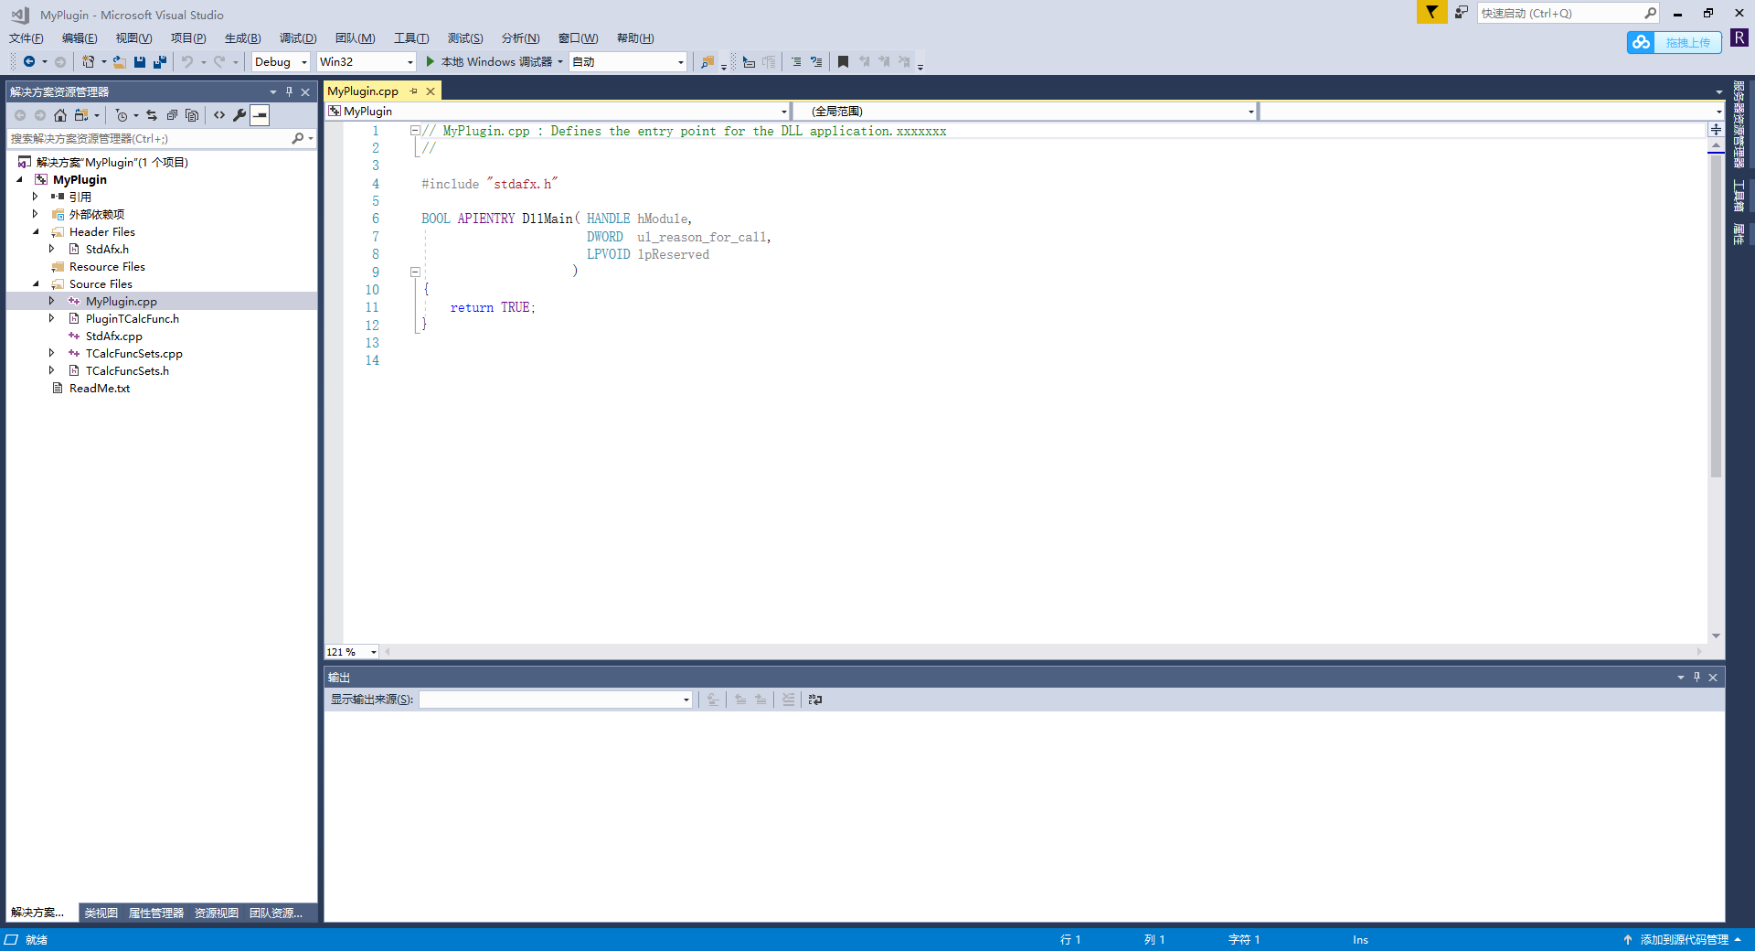Click the split editor handle above scrollbar

pyautogui.click(x=1716, y=130)
